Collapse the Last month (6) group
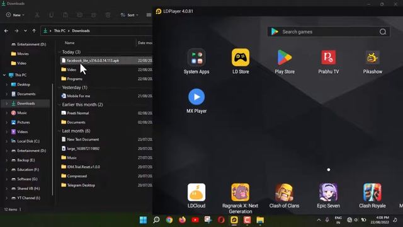 coord(60,131)
